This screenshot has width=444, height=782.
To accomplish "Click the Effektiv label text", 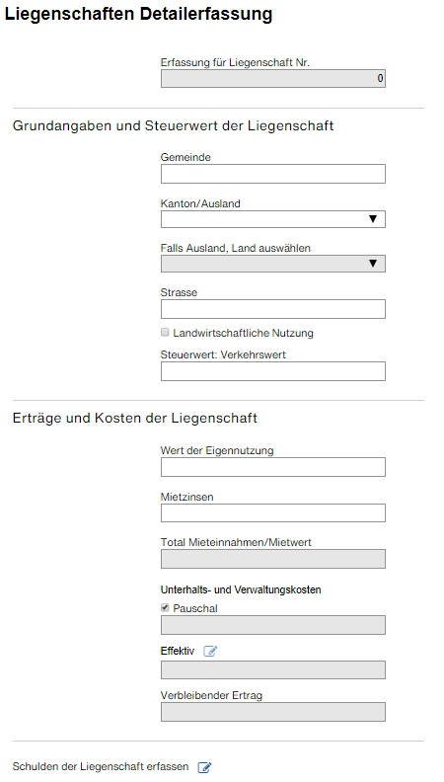I will 178,651.
